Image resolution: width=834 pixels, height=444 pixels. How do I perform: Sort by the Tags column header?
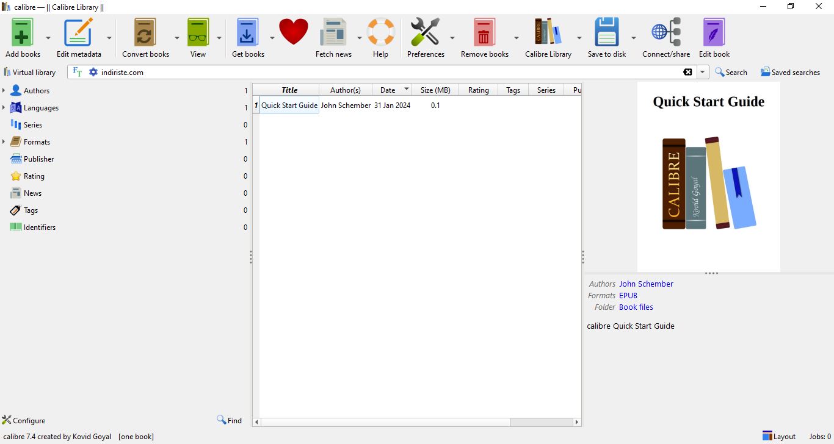513,90
